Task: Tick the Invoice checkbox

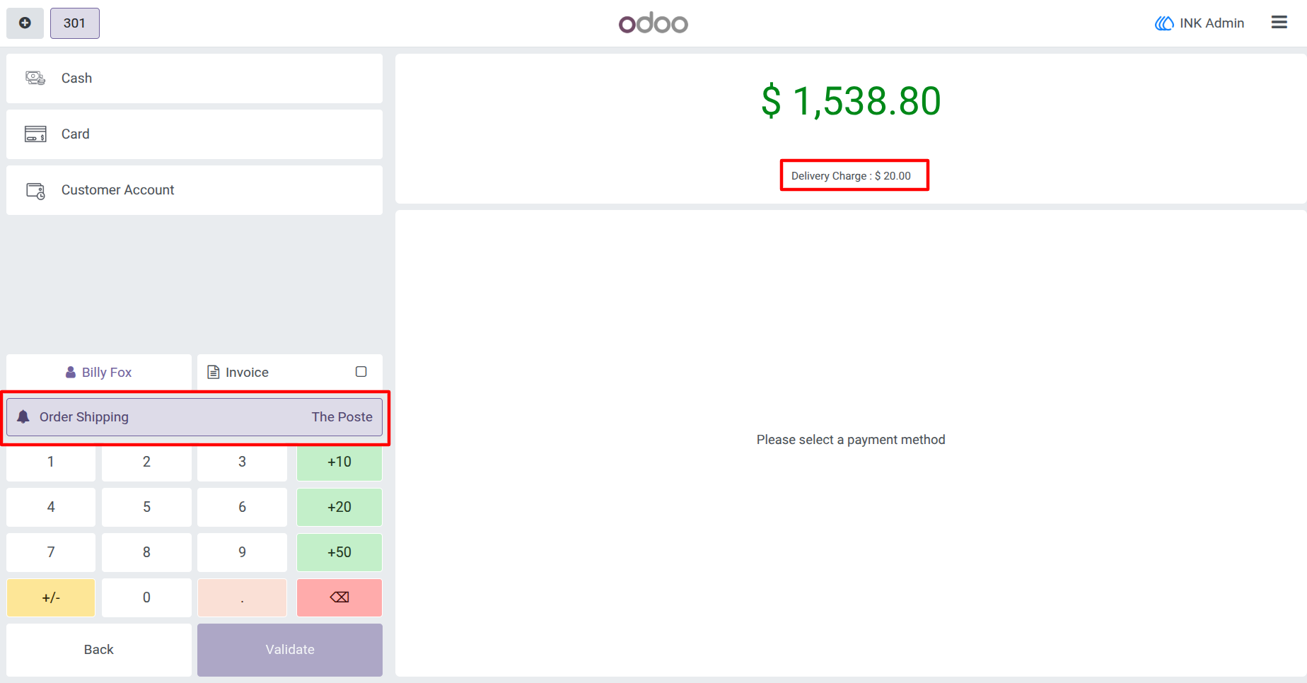Action: point(361,372)
